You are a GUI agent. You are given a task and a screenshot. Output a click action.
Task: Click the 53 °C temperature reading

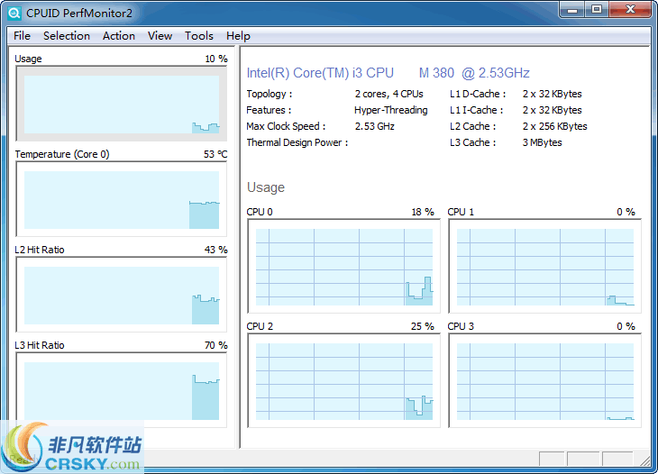tap(215, 154)
